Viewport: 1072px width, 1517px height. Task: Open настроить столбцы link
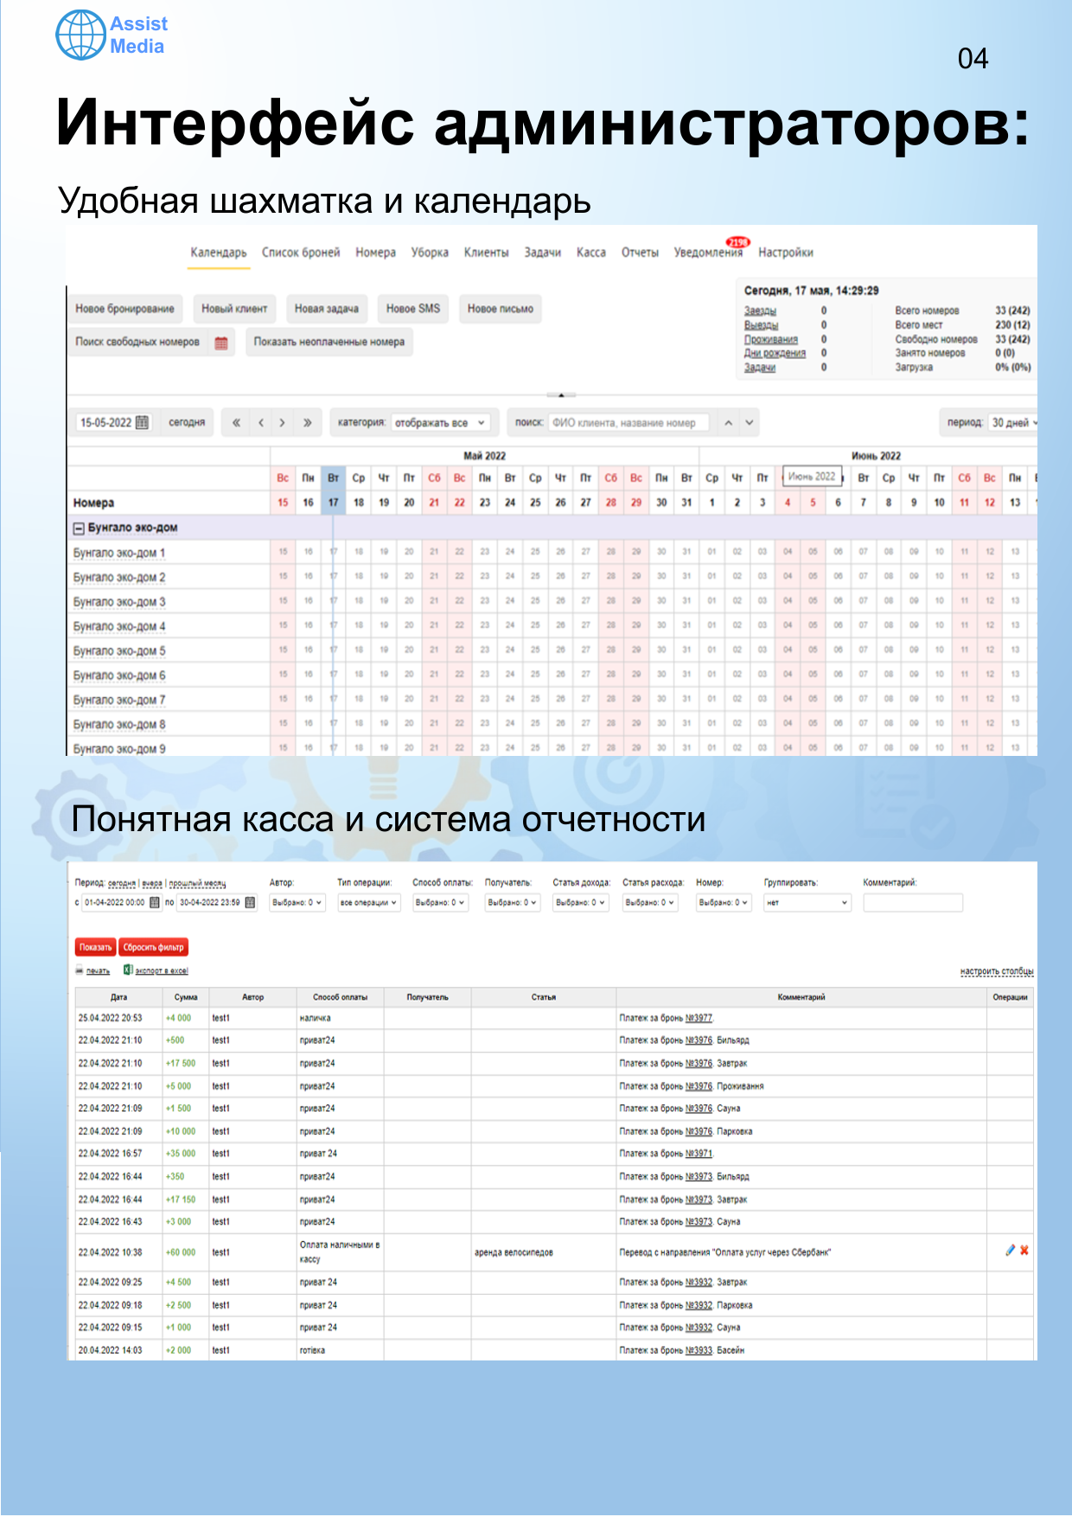997,972
